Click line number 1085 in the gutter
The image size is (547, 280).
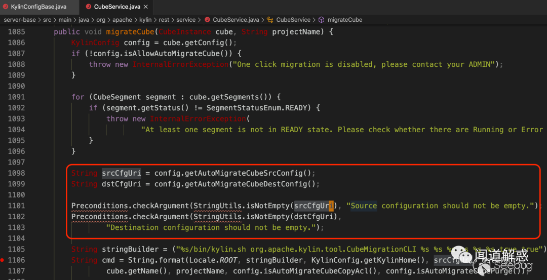16,32
